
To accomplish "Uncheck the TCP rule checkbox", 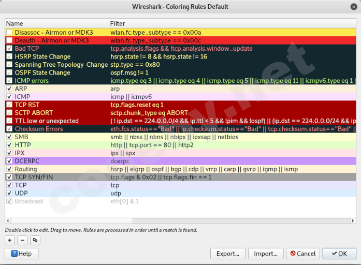I will click(x=9, y=185).
